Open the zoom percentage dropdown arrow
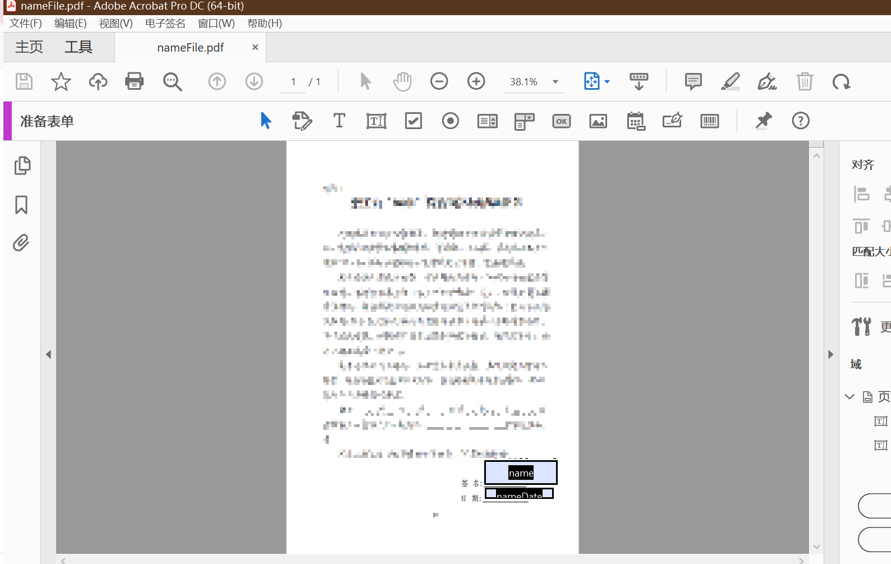Image resolution: width=891 pixels, height=564 pixels. 555,82
